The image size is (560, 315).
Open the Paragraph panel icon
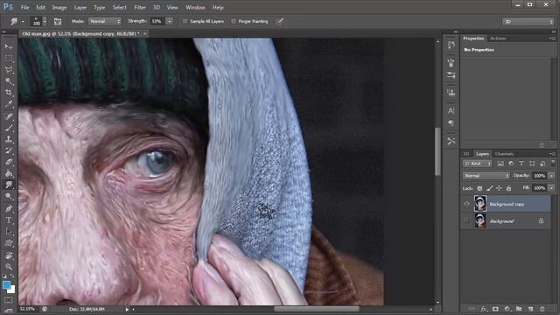[451, 122]
